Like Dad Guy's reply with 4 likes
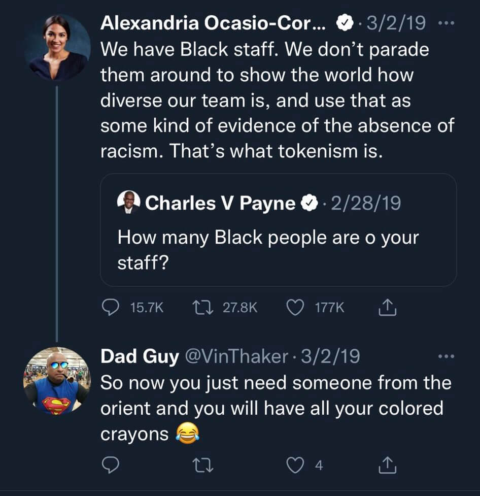Viewport: 480px width, 496px height. click(x=296, y=465)
